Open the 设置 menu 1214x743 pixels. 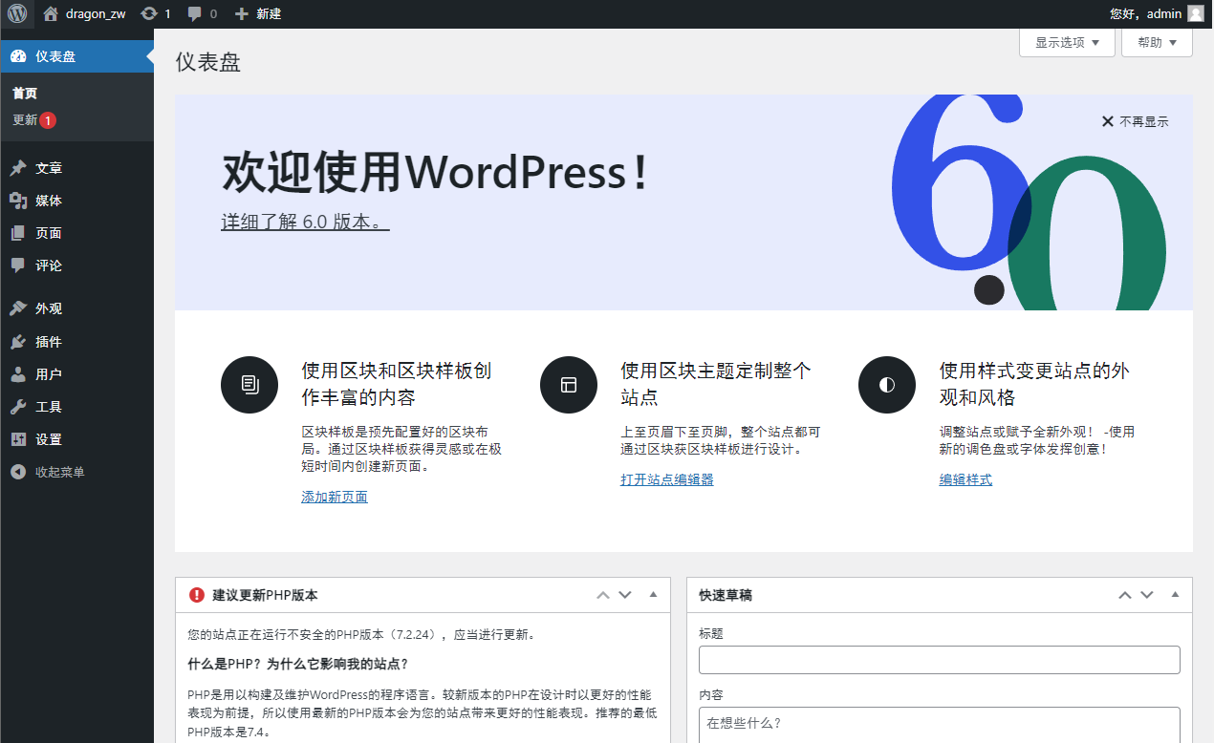coord(76,439)
